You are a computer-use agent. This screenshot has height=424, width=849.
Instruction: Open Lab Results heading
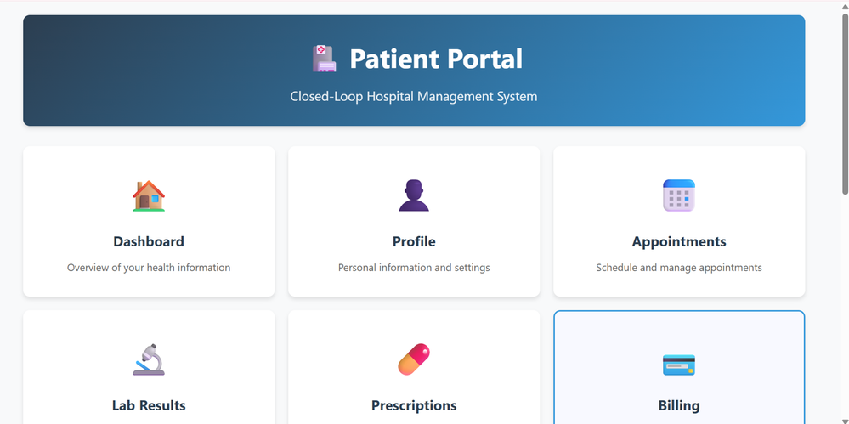coord(149,405)
